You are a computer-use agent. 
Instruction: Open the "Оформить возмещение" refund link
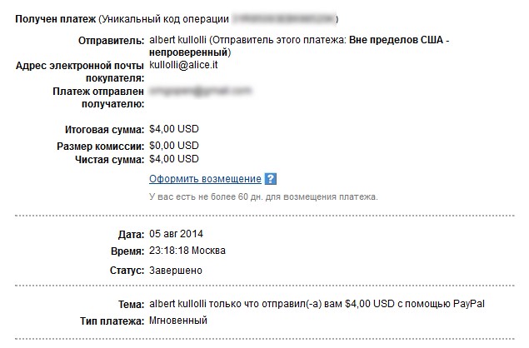coord(205,179)
